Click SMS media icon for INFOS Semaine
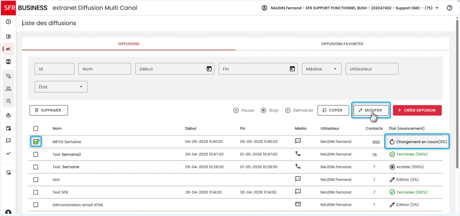The image size is (460, 216). 298,141
